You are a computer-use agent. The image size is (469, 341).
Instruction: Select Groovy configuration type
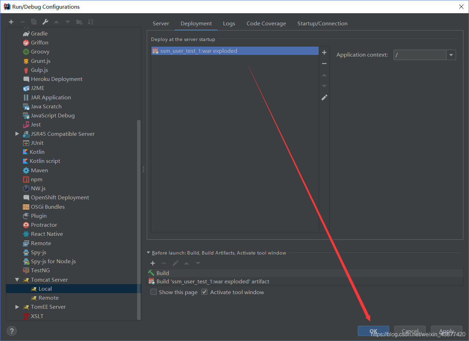[x=40, y=52]
